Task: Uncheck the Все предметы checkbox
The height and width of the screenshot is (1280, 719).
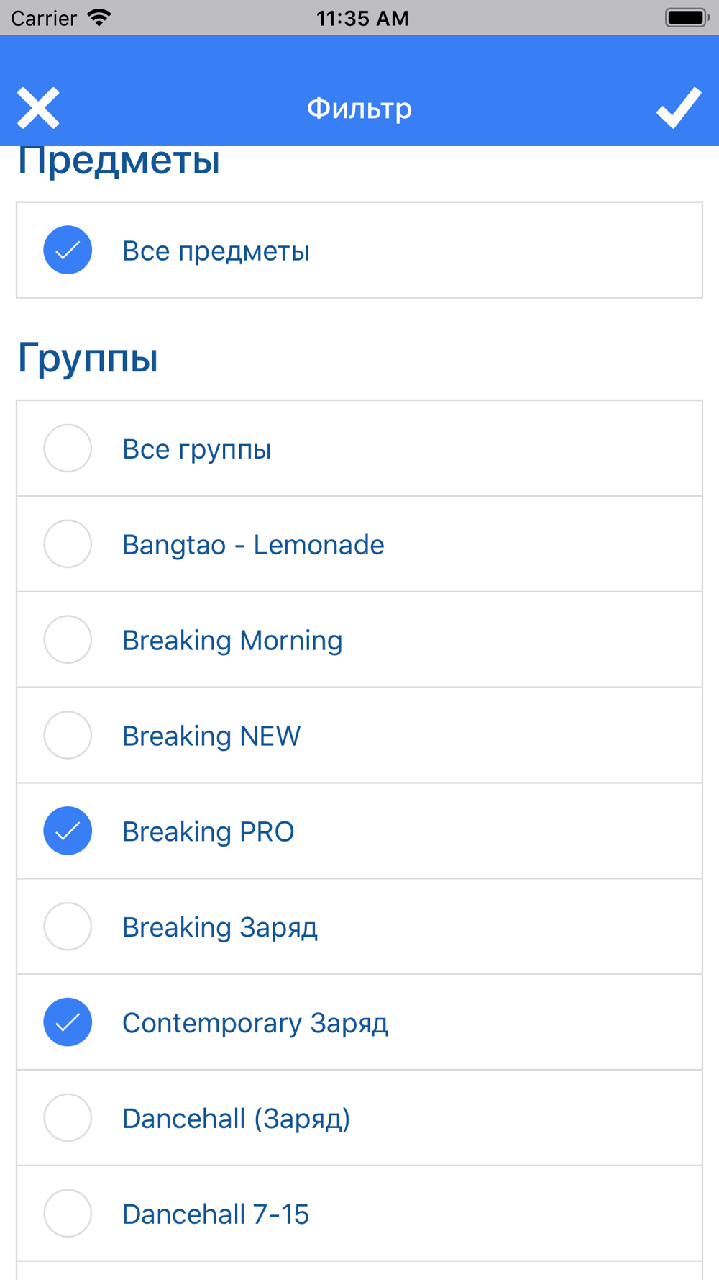Action: pos(68,251)
